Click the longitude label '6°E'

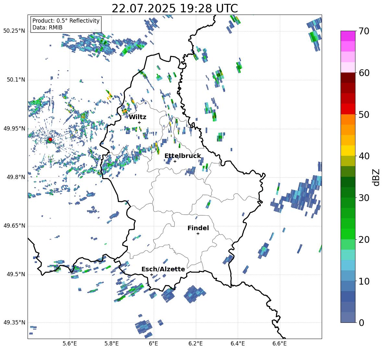point(153,344)
